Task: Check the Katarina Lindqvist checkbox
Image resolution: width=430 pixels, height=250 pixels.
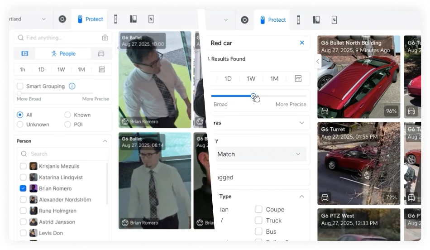Action: (x=23, y=177)
